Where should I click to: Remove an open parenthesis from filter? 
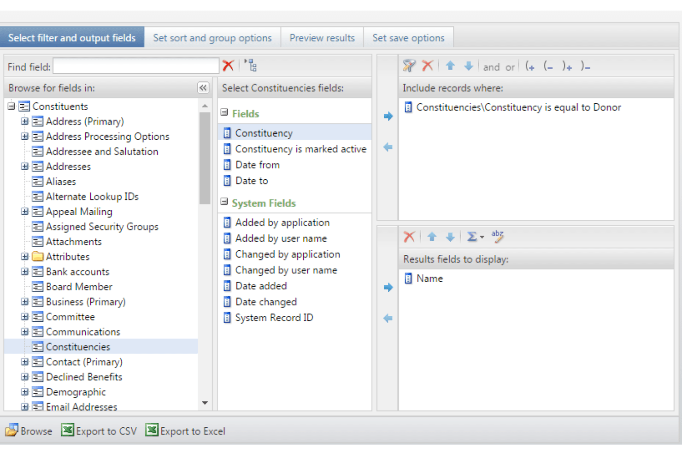[548, 66]
